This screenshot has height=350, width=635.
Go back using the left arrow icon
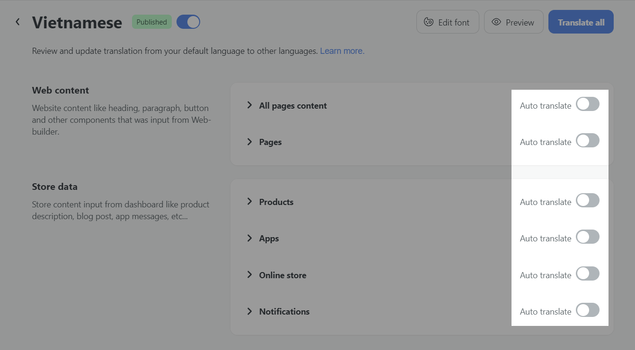pyautogui.click(x=18, y=22)
